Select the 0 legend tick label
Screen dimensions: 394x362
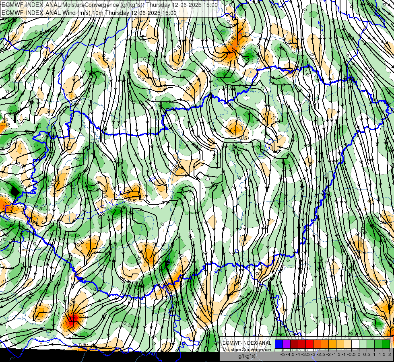359,354
